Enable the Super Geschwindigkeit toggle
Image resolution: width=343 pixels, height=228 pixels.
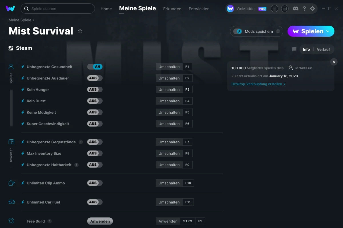tap(95, 124)
